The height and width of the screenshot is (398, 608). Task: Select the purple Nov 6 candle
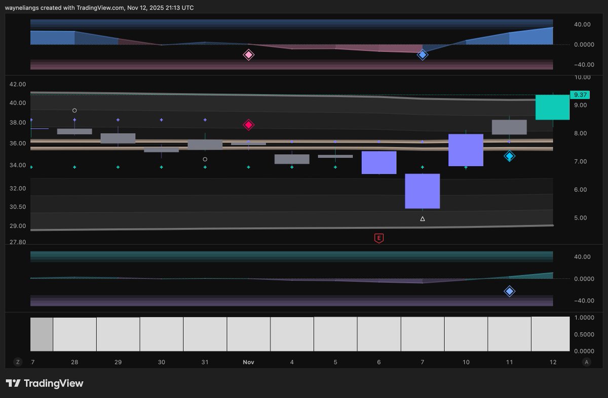point(379,163)
